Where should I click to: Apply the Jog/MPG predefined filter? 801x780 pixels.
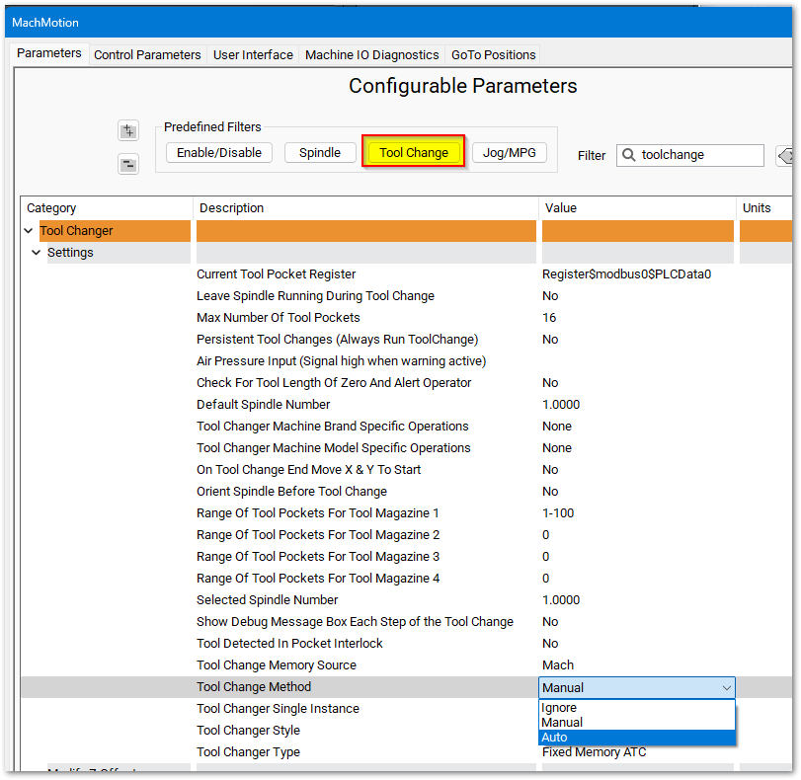pyautogui.click(x=509, y=153)
